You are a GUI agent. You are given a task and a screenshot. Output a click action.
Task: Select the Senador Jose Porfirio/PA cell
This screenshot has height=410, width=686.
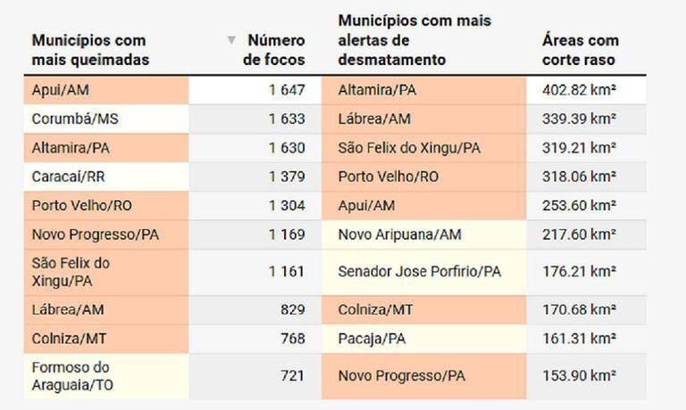tap(420, 271)
